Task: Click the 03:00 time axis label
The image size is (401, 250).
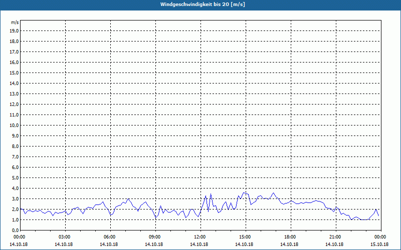Action: point(65,237)
